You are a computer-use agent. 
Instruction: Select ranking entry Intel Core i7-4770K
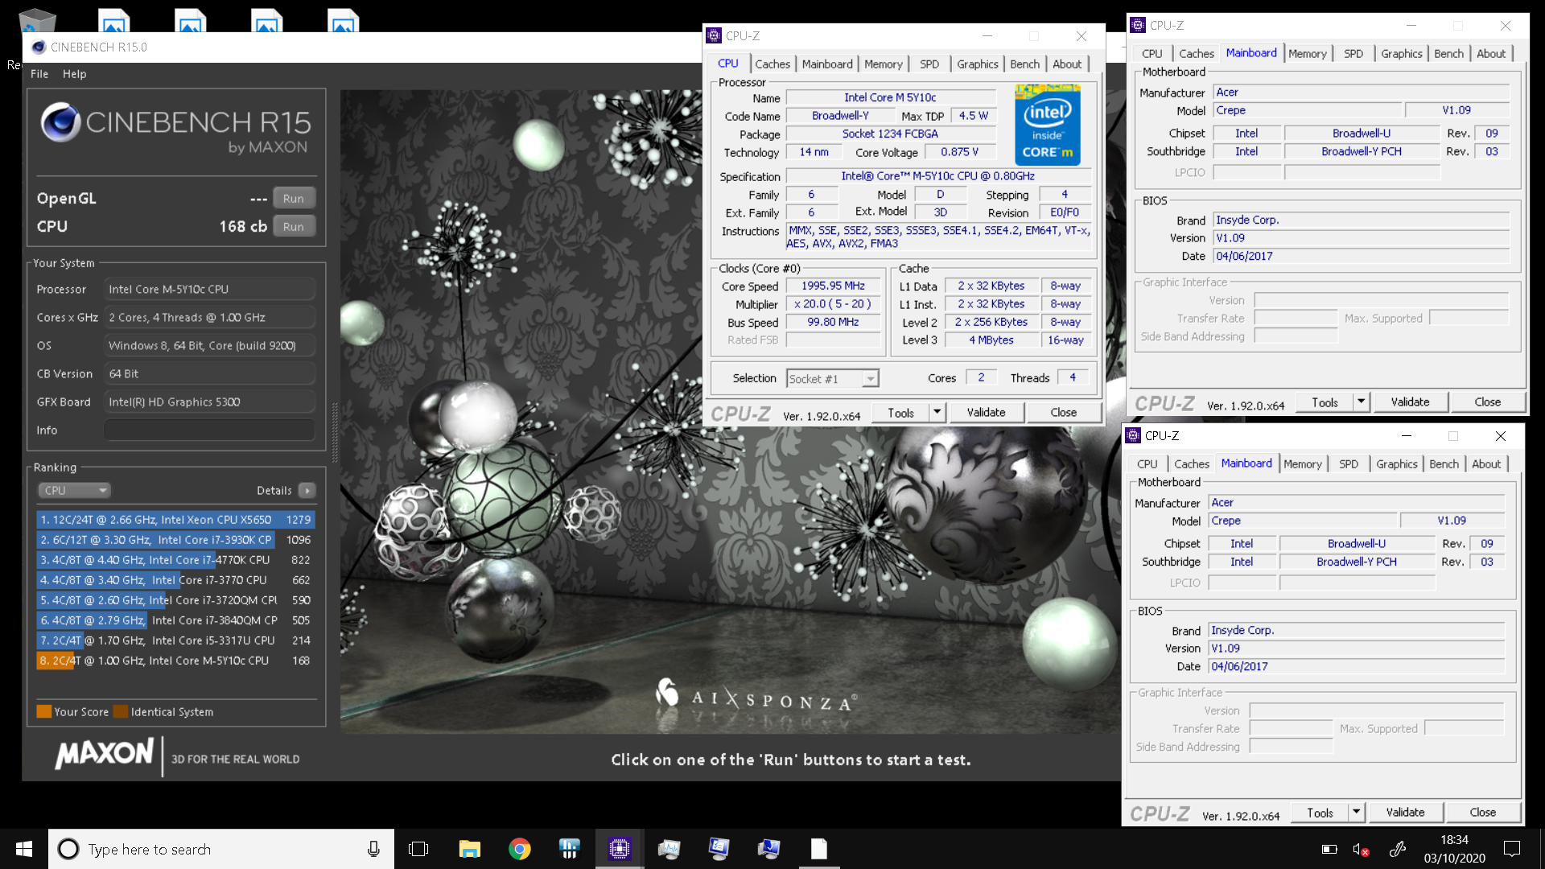(x=175, y=560)
